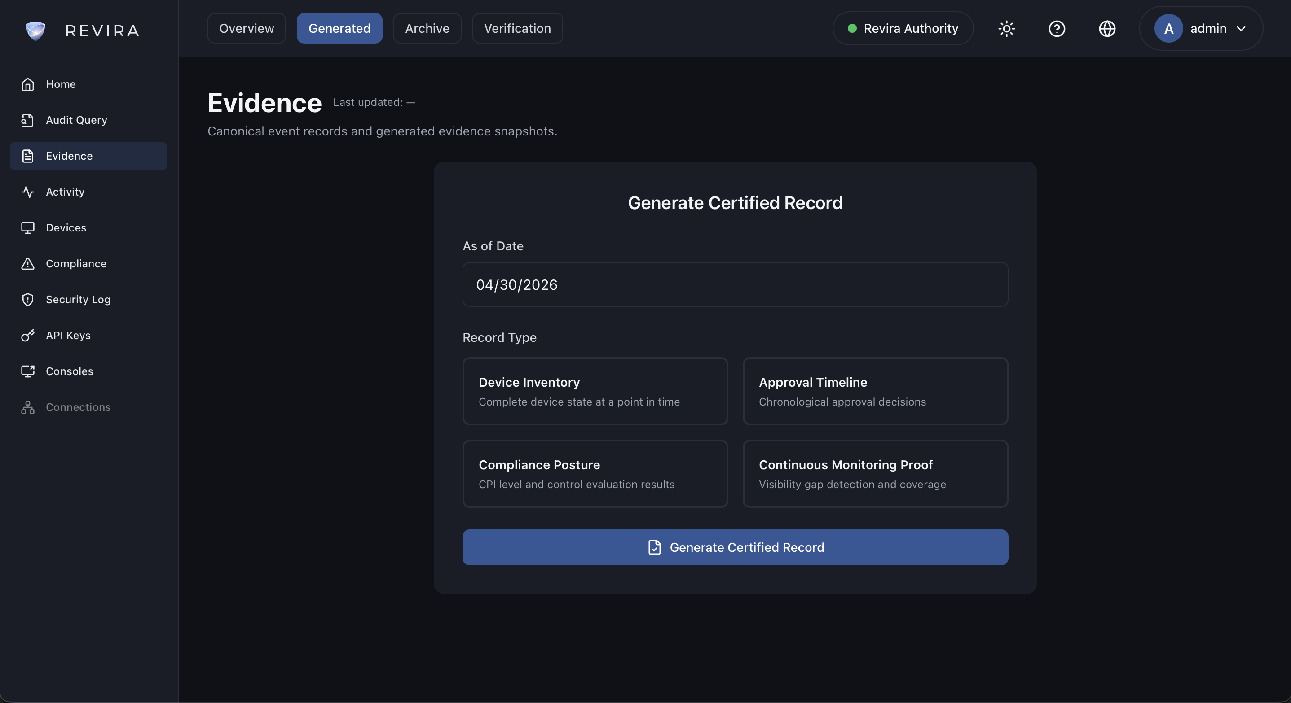Select the Generated tab
This screenshot has height=703, width=1291.
[339, 29]
